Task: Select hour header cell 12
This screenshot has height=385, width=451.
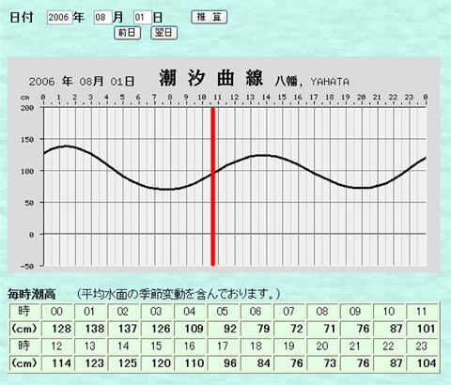Action: coord(57,346)
